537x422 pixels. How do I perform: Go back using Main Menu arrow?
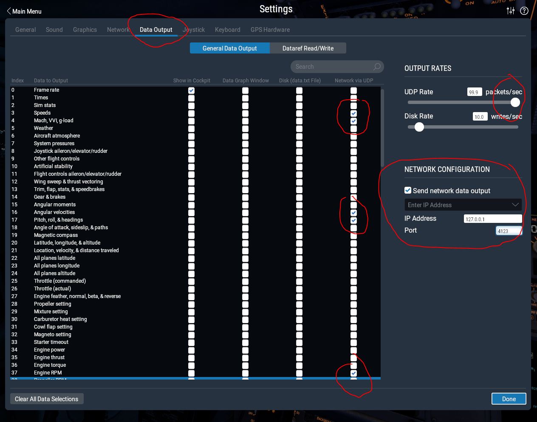tap(9, 11)
